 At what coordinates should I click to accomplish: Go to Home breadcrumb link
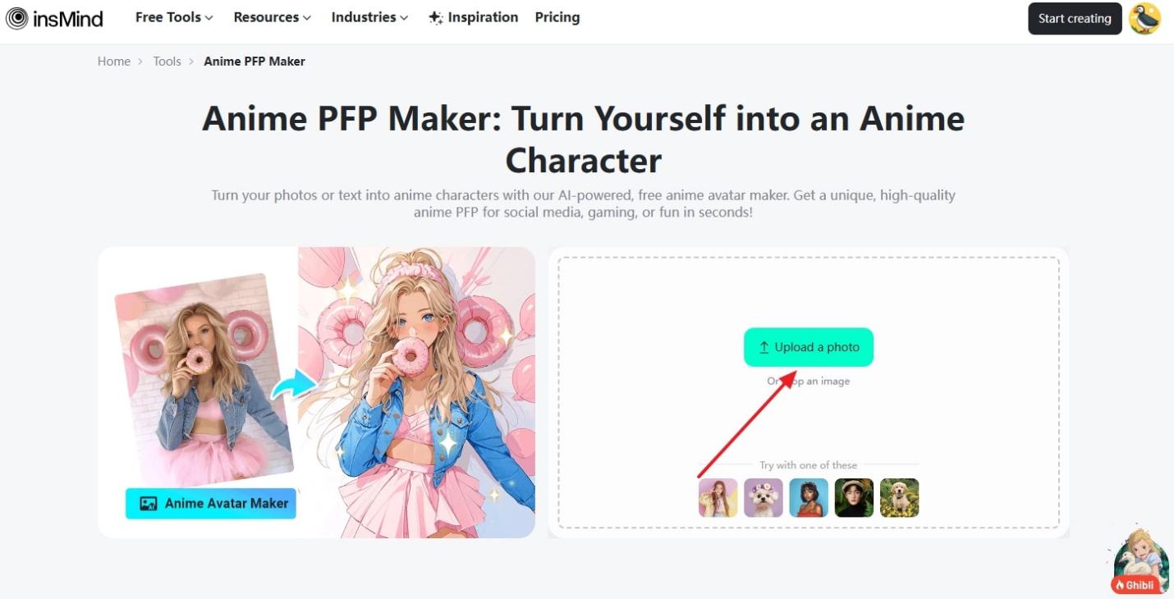(x=114, y=62)
